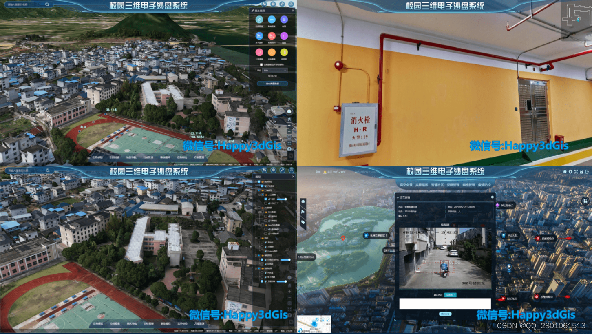Screen dimensions: 592x334
Task: Close the alarm detail dialog
Action: click(x=492, y=197)
